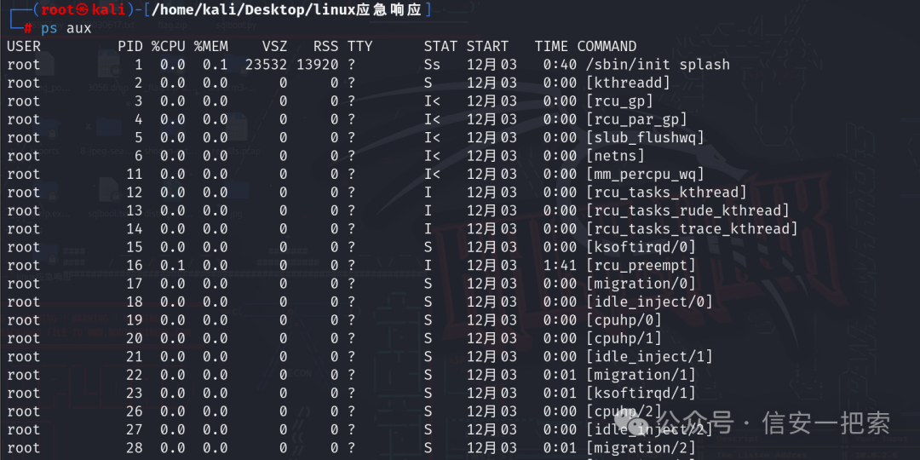The width and height of the screenshot is (920, 460).
Task: Click the [ksoftirqd/0] process entry
Action: [641, 246]
